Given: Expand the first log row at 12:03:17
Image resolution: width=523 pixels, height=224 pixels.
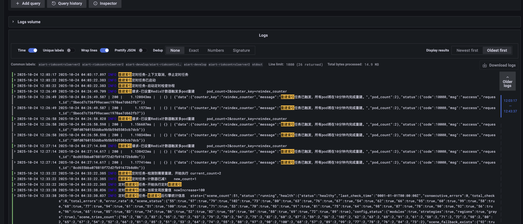Looking at the screenshot, I should coord(15,75).
